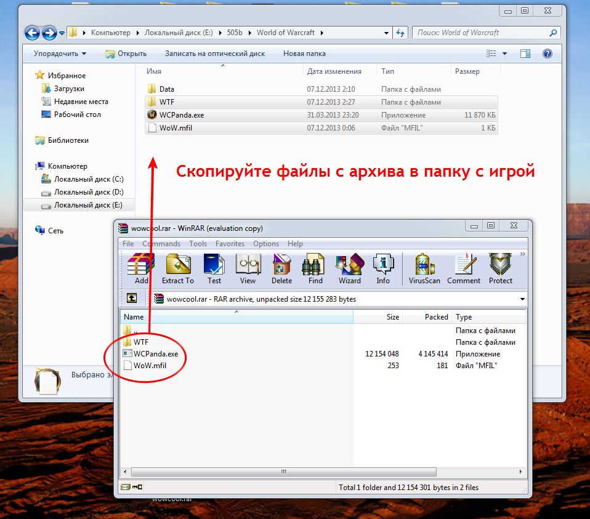Select WCPanda.exe in the Explorer list
The width and height of the screenshot is (590, 519).
tap(321, 115)
